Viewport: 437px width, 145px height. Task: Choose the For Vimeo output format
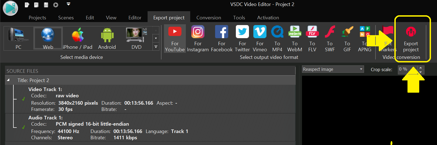click(x=260, y=38)
